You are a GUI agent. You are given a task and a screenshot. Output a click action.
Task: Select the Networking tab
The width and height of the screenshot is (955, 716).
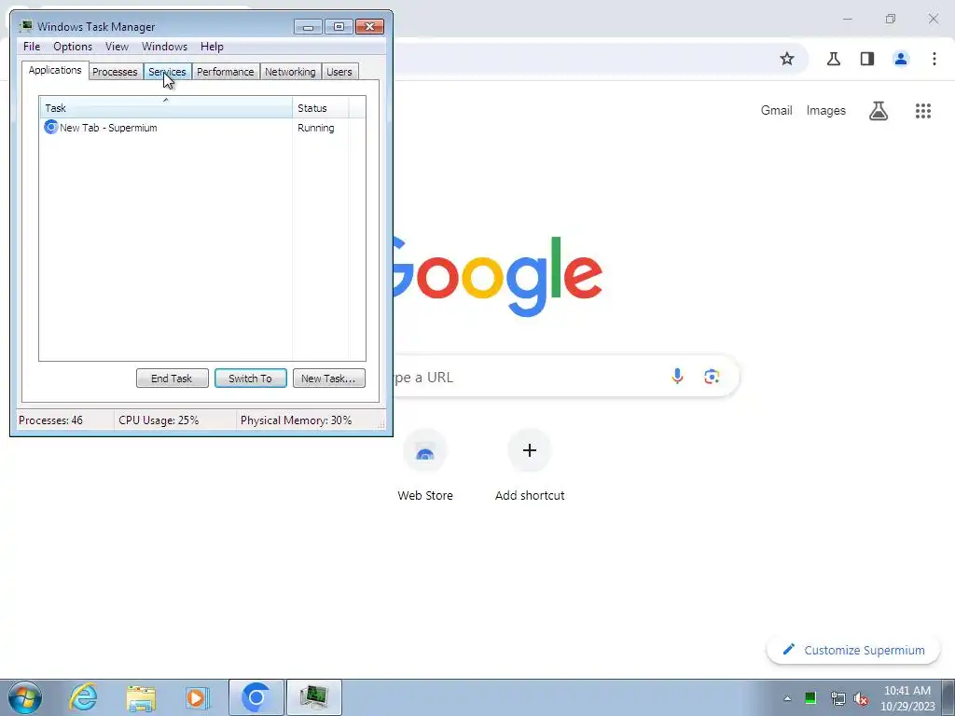(x=290, y=72)
